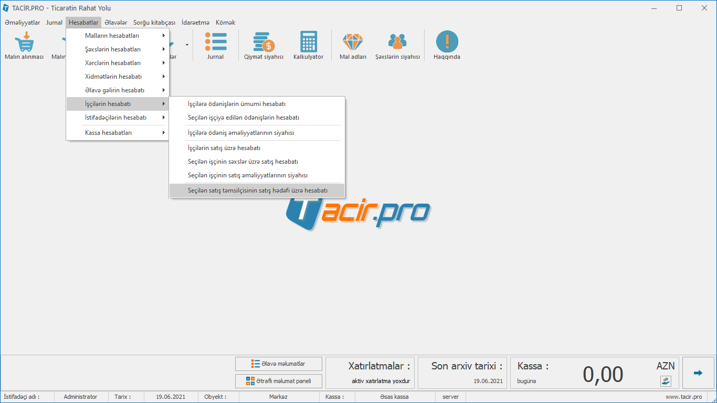Click the www.tacir.pro link in status bar
The height and width of the screenshot is (403, 717).
point(683,397)
